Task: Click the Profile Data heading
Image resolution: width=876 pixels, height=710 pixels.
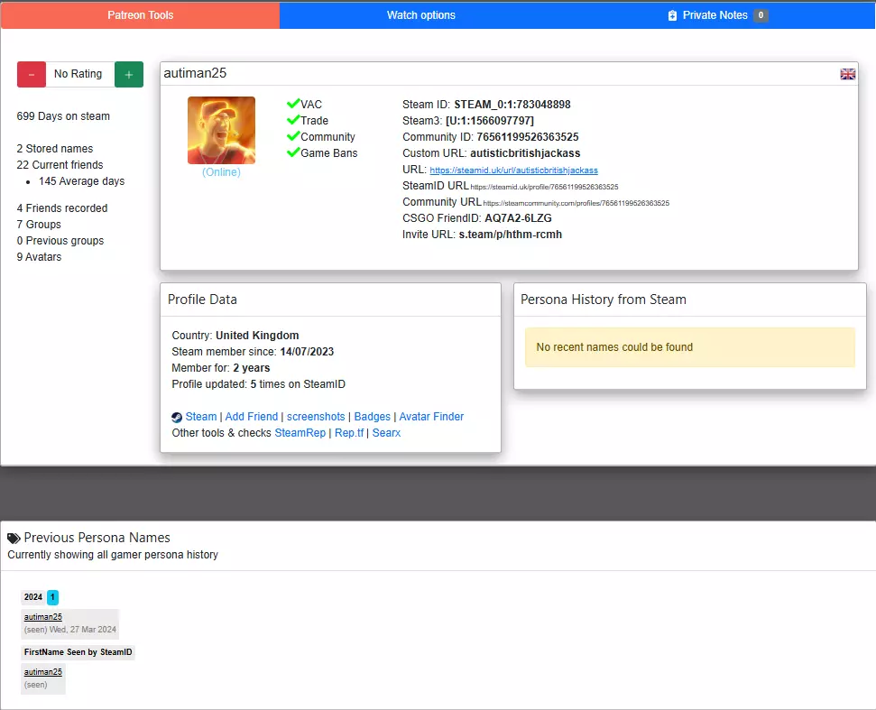Action: pos(202,300)
